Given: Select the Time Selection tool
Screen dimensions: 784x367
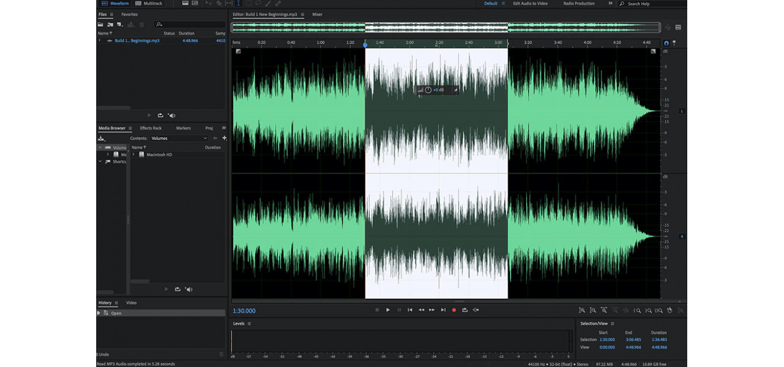Looking at the screenshot, I should click(238, 3).
